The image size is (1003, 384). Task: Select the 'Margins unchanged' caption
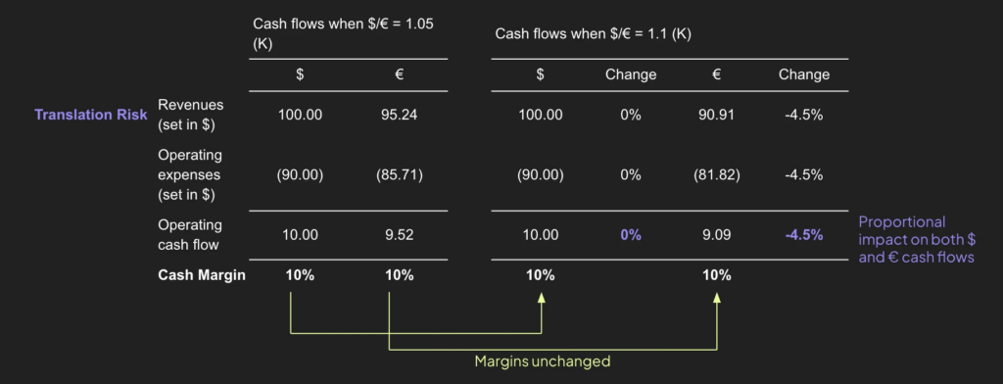tap(542, 361)
